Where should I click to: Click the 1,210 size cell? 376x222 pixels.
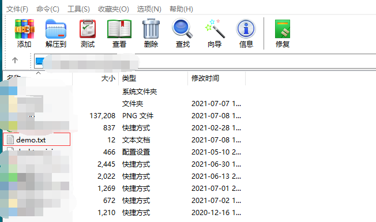tap(106, 213)
